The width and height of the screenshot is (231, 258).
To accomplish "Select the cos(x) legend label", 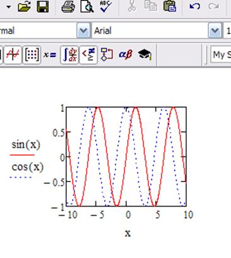I will pyautogui.click(x=28, y=167).
